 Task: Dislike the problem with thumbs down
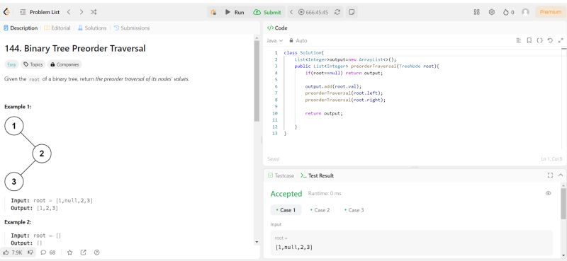30,253
